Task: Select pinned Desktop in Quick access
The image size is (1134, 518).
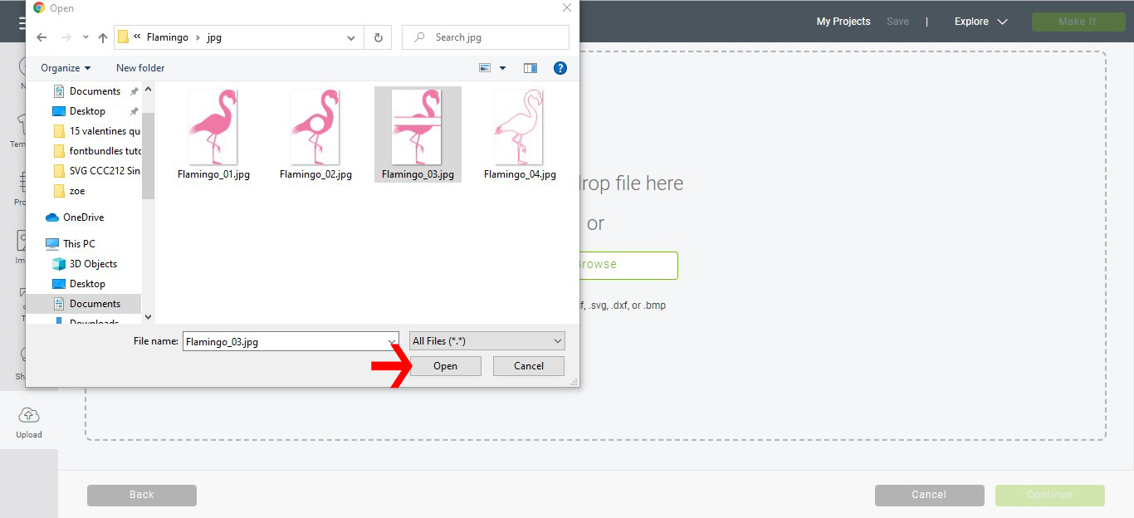Action: click(x=87, y=111)
